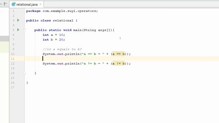Click the highlighted 'a == b' expression on line 10
Viewport: 219px width, 123px height.
click(119, 54)
